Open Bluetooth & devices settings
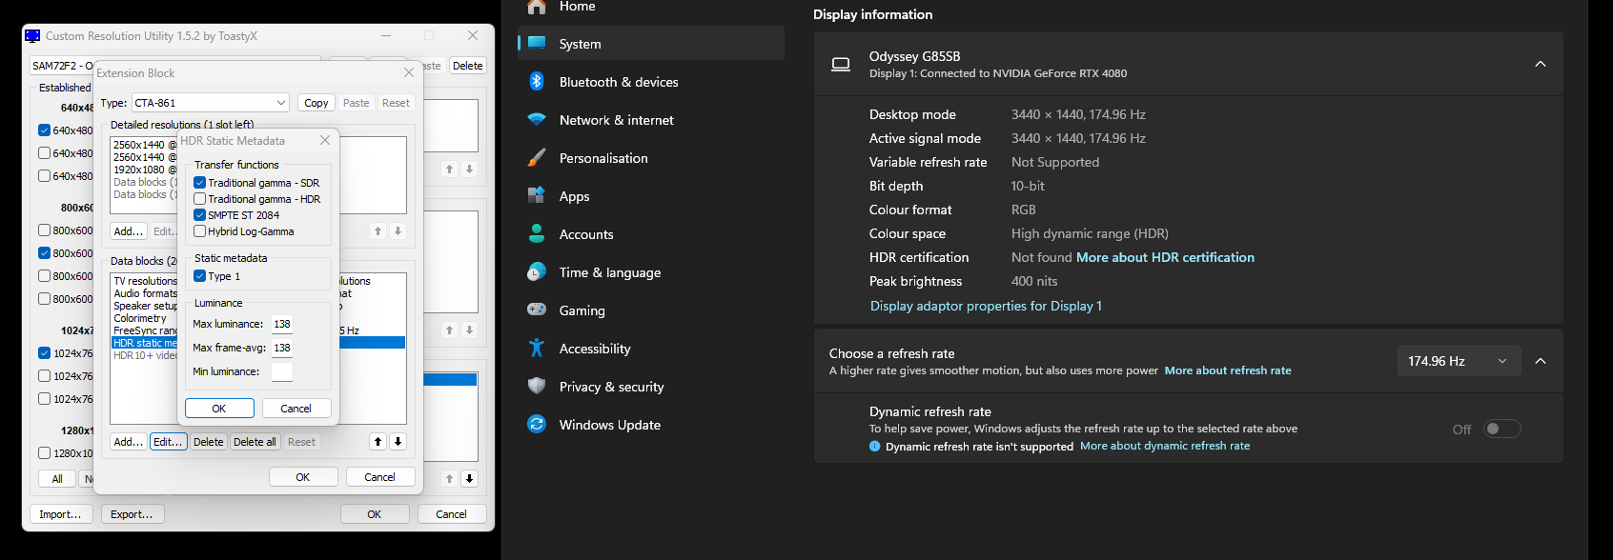This screenshot has width=1613, height=560. pos(618,82)
